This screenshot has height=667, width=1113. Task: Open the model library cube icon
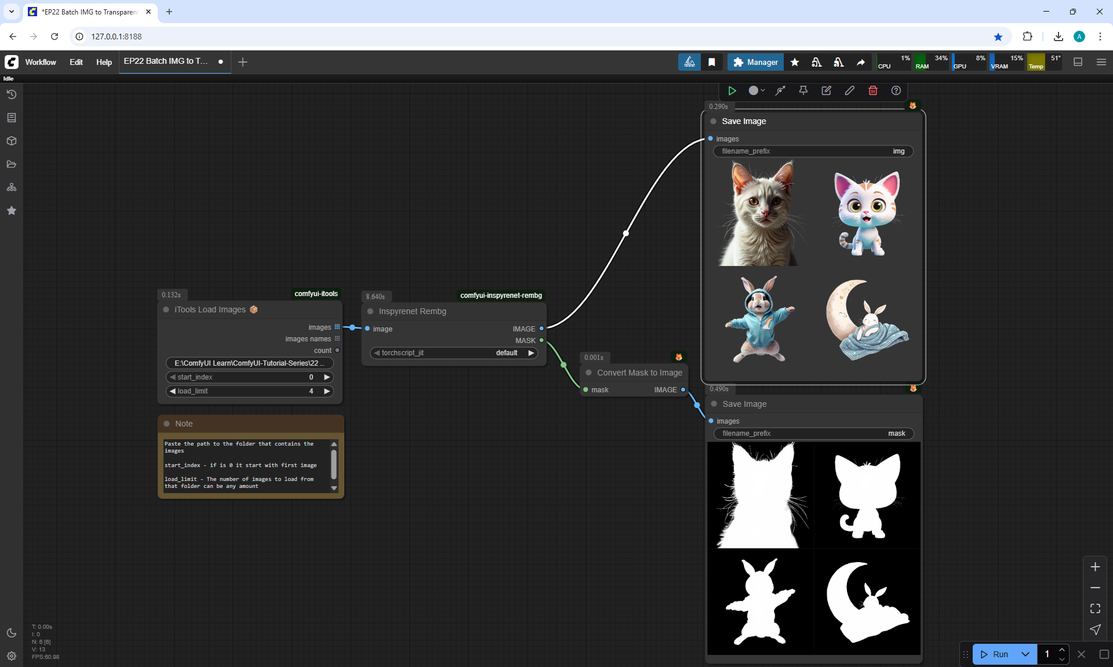[12, 141]
